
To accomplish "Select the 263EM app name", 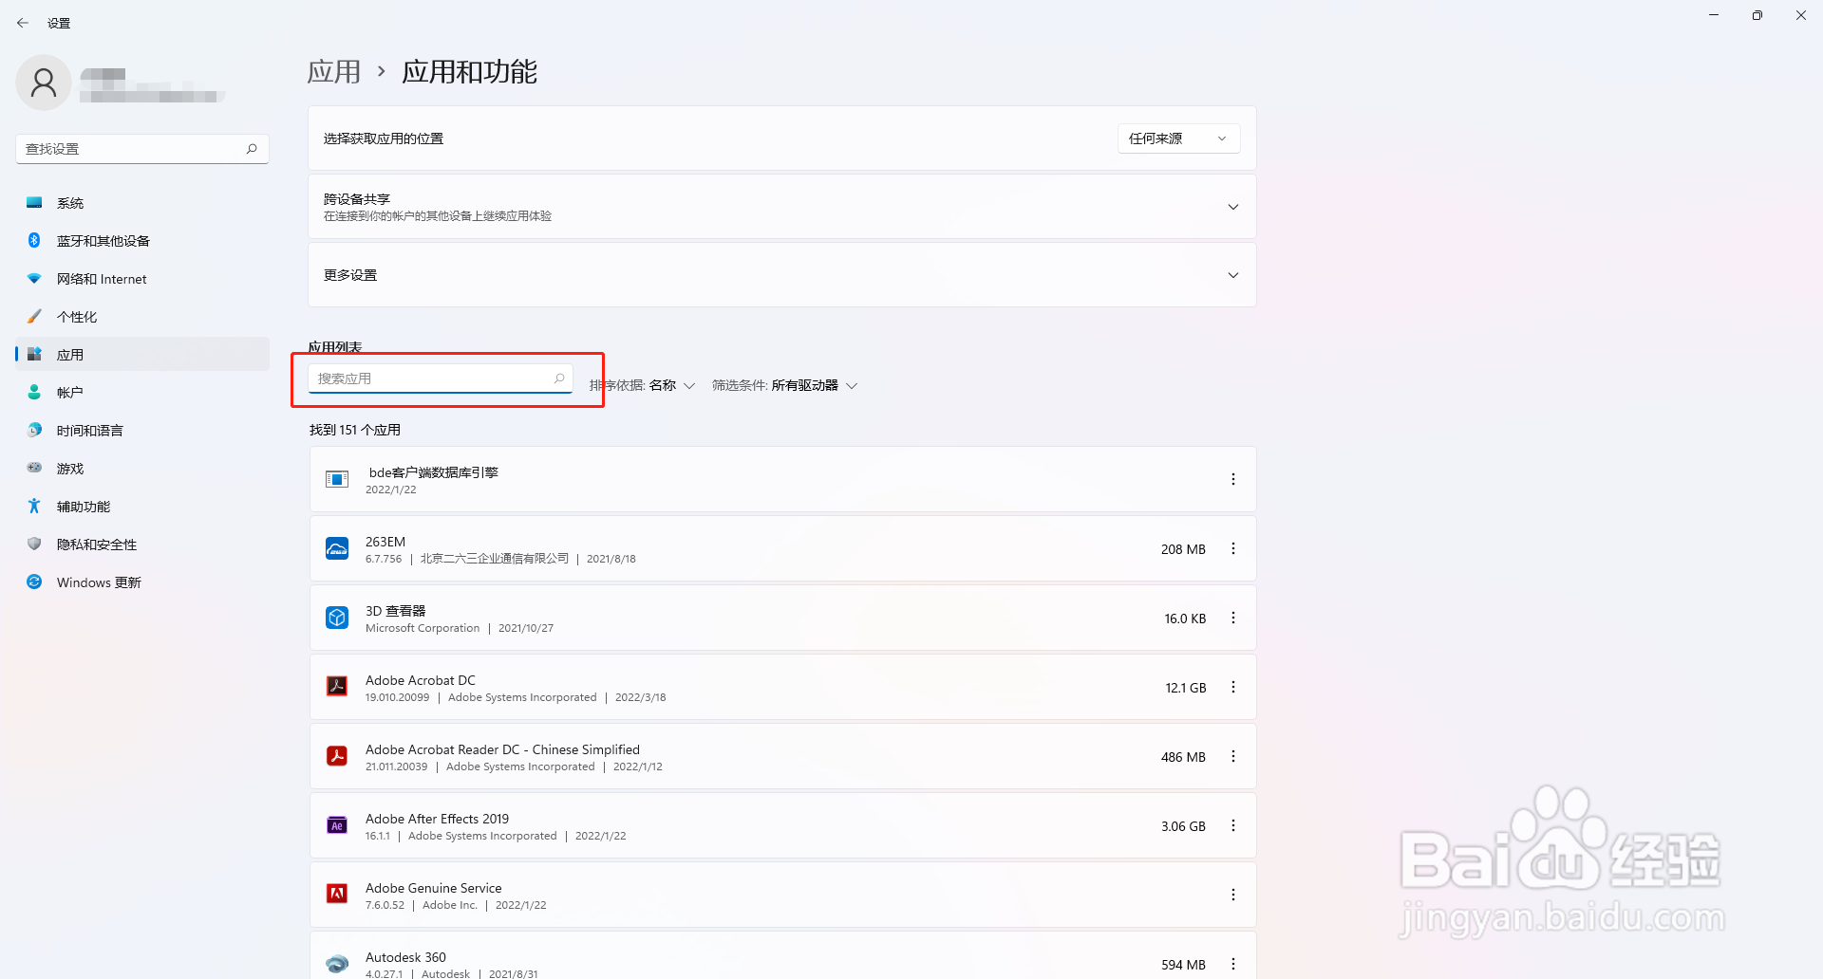I will [385, 542].
